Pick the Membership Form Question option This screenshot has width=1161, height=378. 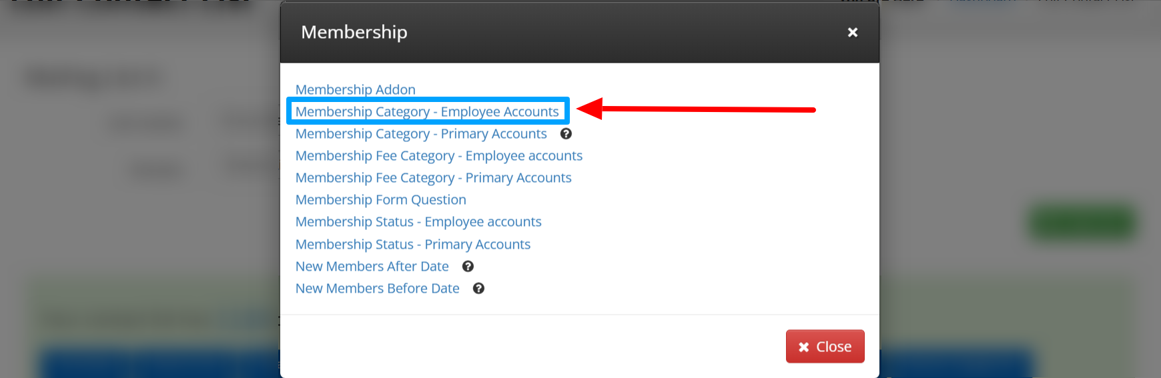[x=381, y=199]
